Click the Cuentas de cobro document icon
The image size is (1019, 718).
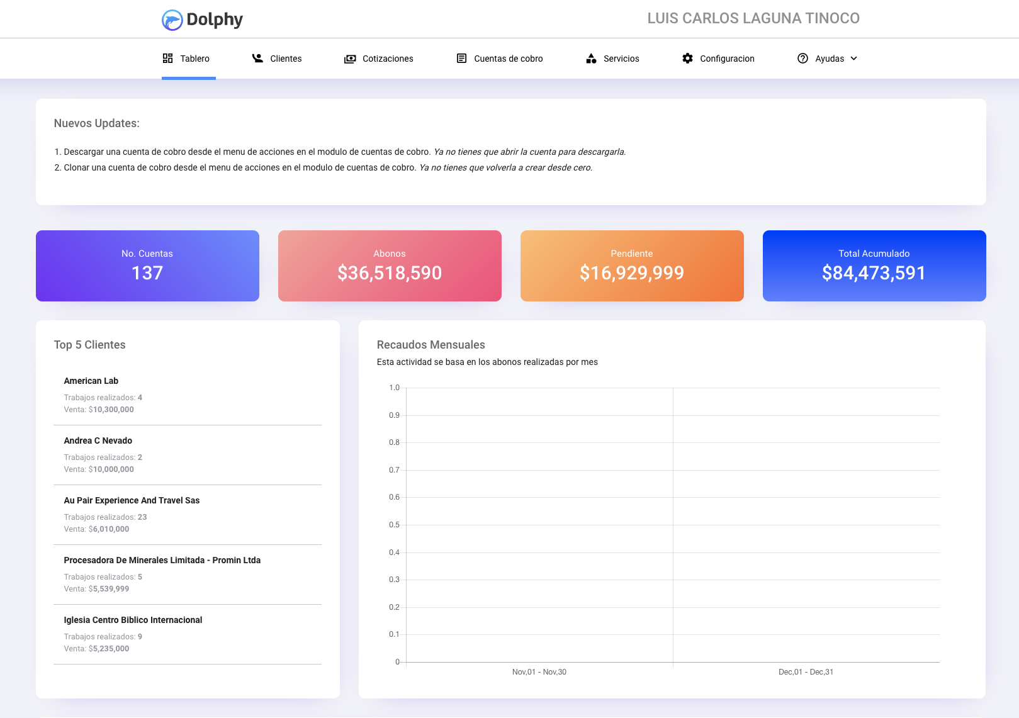(x=460, y=58)
